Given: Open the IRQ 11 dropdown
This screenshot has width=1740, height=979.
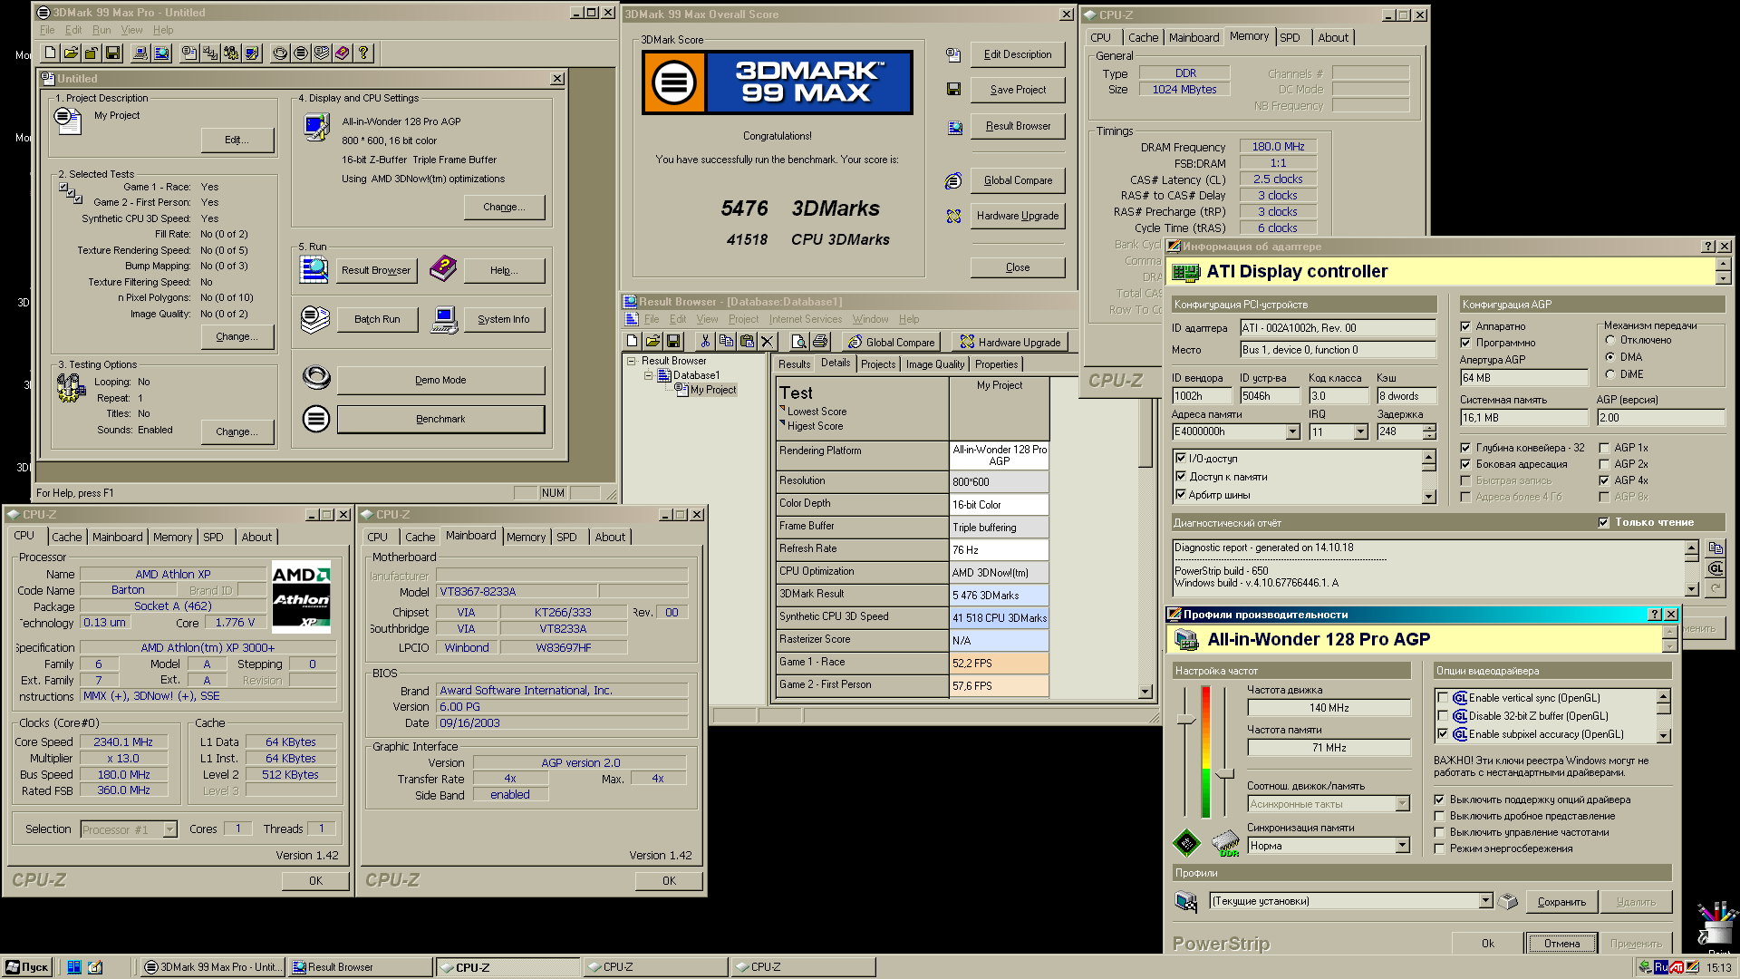Looking at the screenshot, I should point(1360,432).
